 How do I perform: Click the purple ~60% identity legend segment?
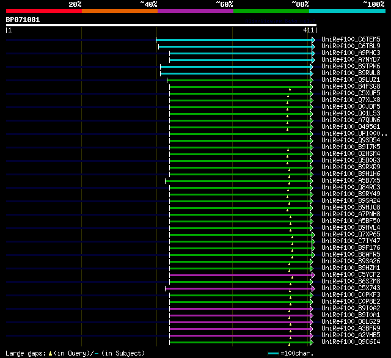[195, 11]
